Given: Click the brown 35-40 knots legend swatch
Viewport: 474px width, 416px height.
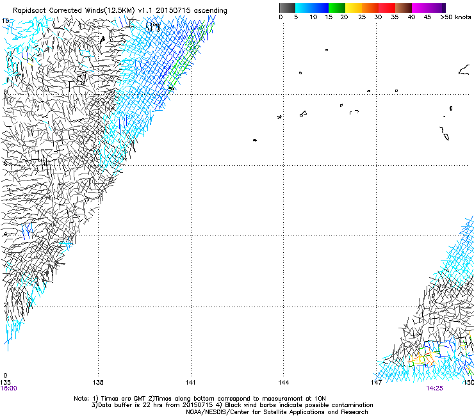Looking at the screenshot, I should point(404,8).
